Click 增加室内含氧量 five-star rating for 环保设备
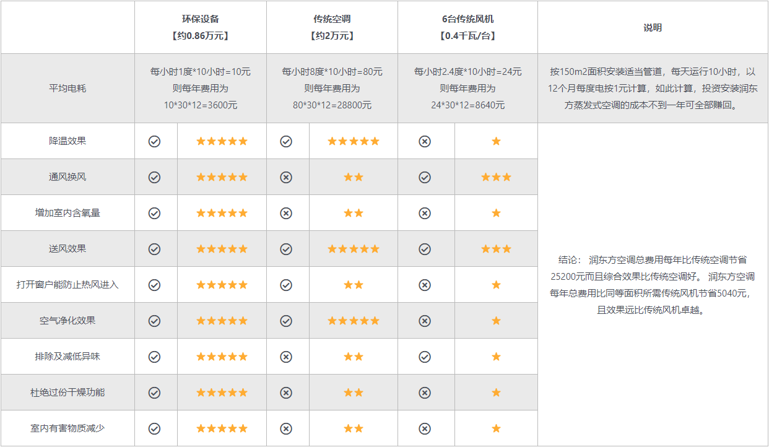Screen dimensions: 769x447 [222, 213]
